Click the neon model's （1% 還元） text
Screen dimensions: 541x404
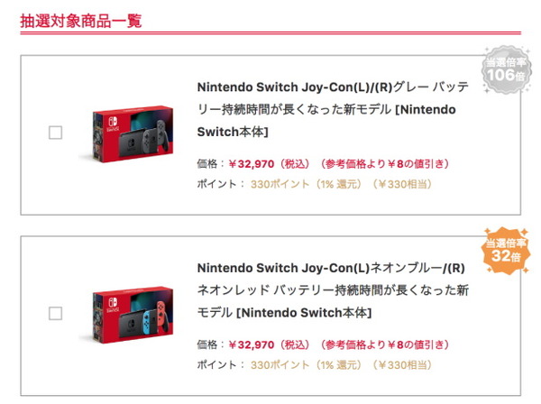click(x=339, y=365)
